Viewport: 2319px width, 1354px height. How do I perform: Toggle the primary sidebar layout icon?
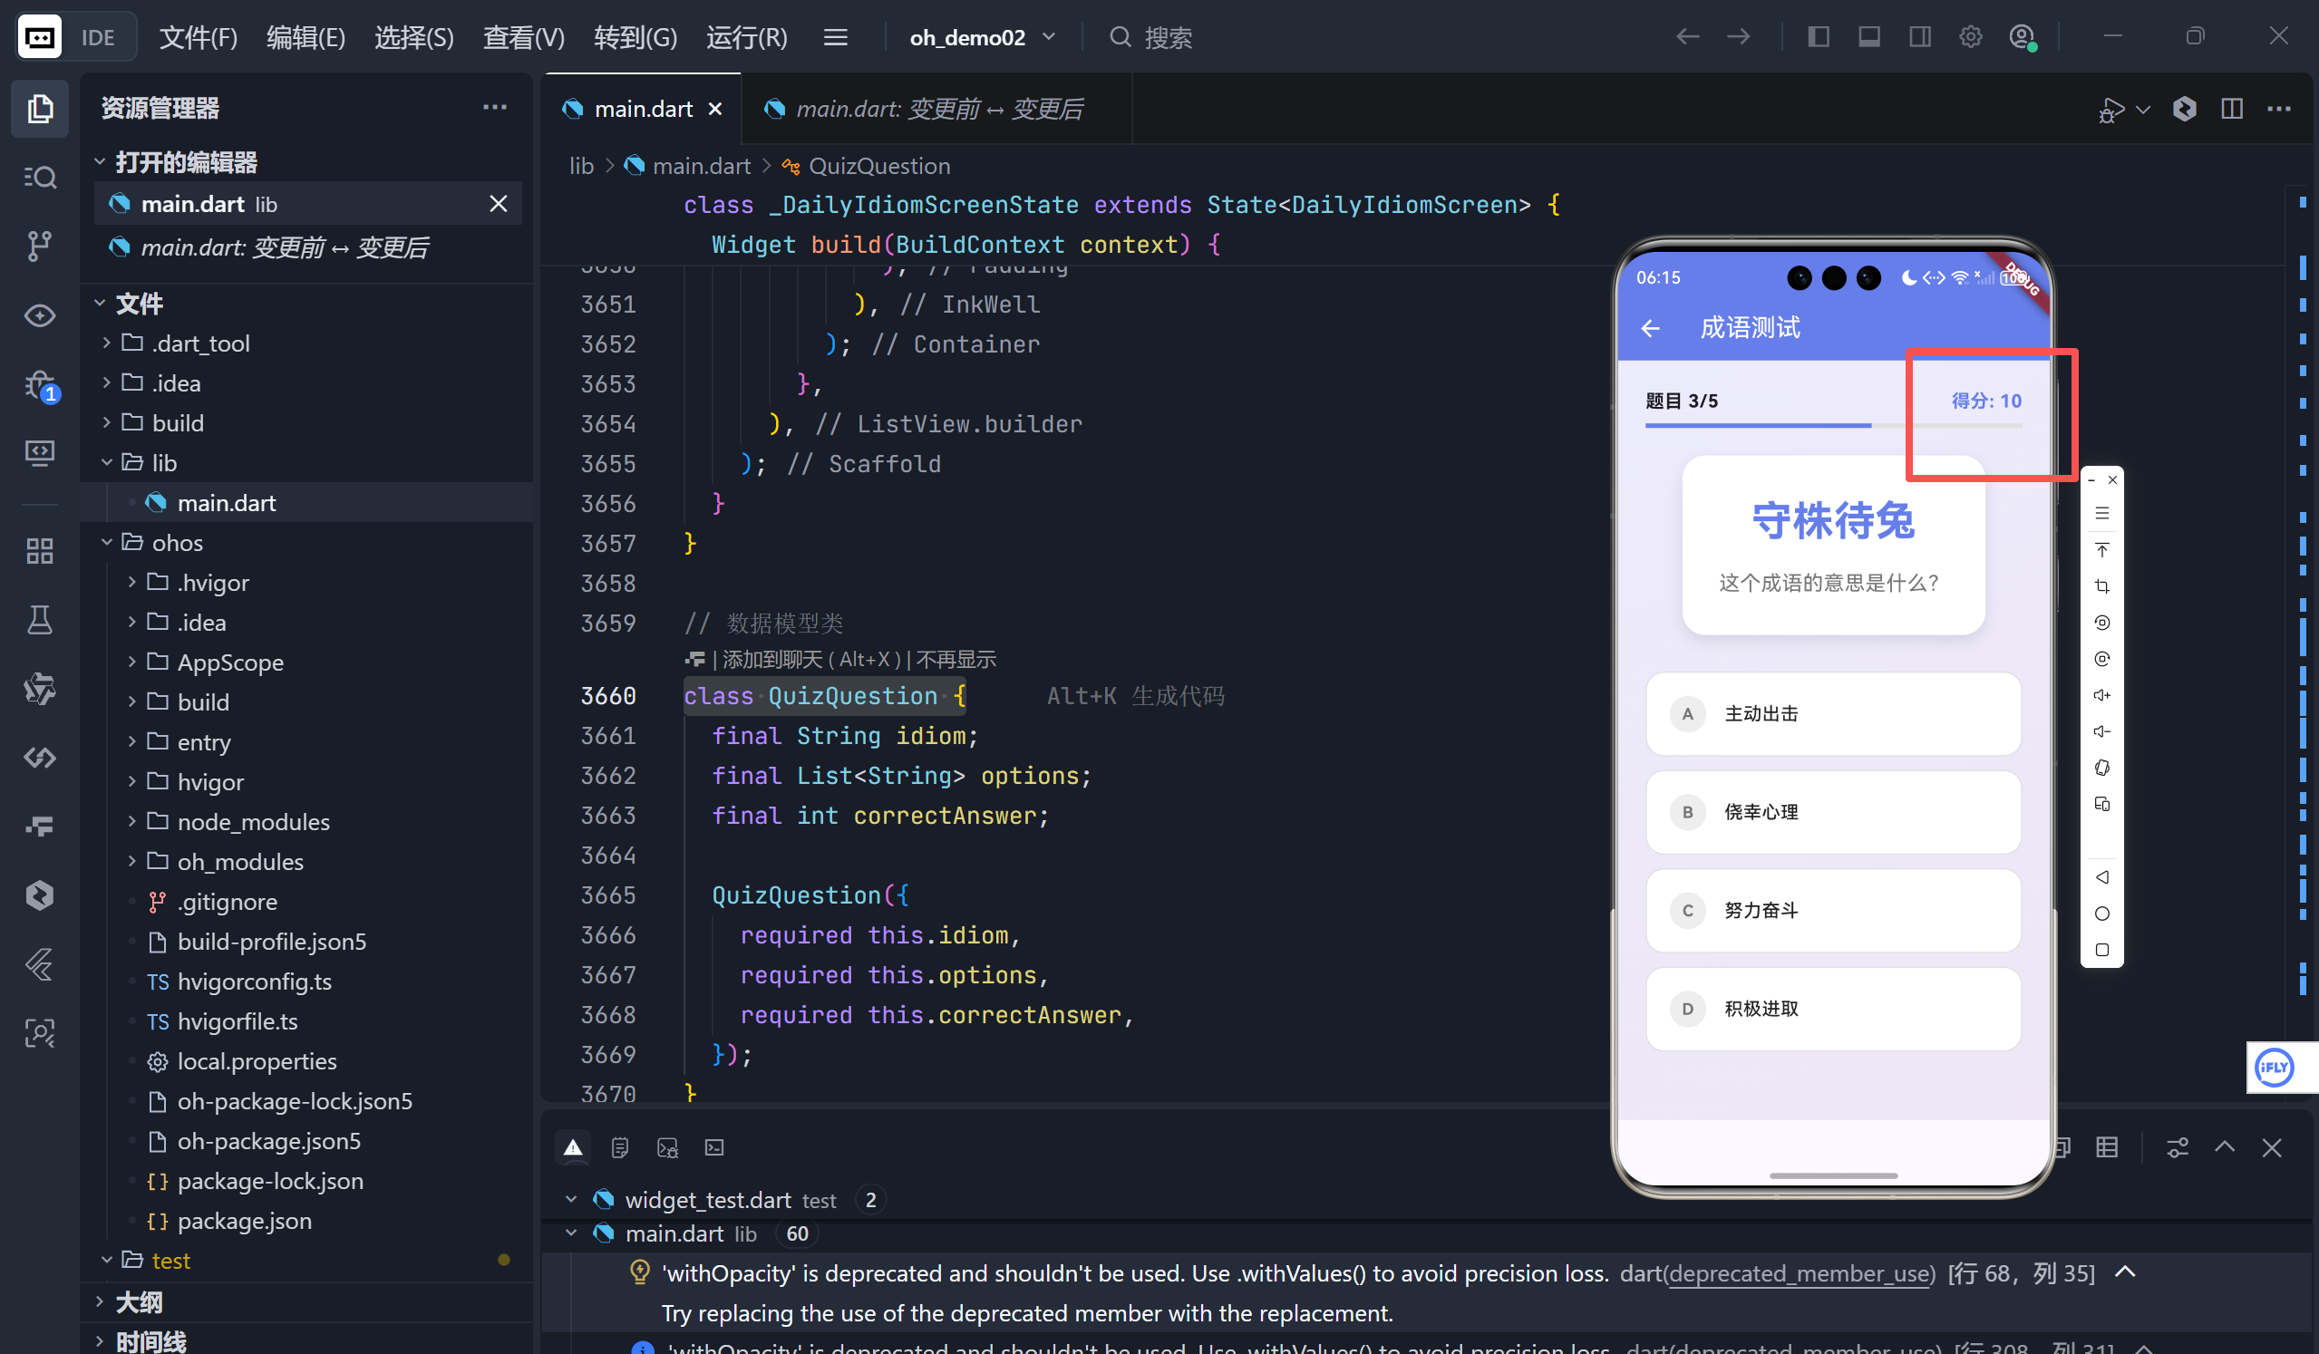point(1818,37)
